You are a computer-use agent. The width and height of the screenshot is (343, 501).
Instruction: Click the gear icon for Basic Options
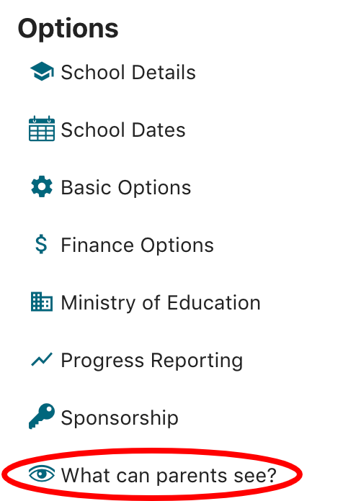coord(42,186)
